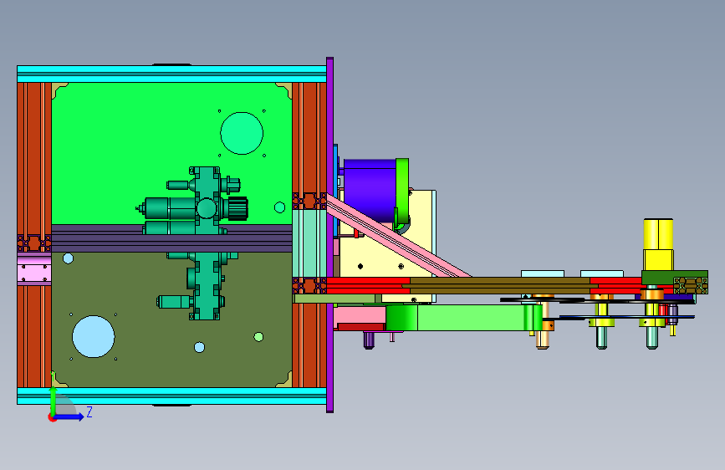This screenshot has width=725, height=470.
Task: Select the dark green bracket under the yellow motor
Action: 675,278
